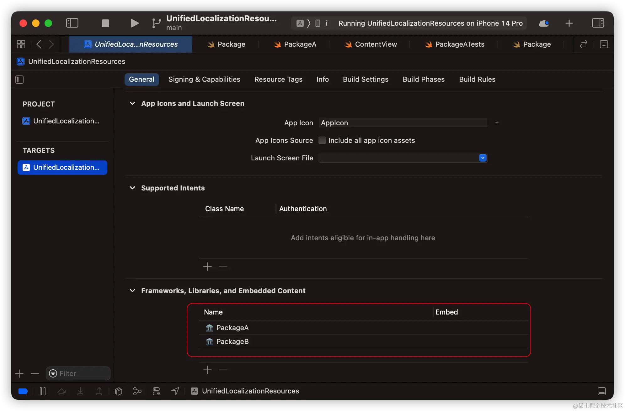Stop the running app
The width and height of the screenshot is (625, 411).
point(105,23)
